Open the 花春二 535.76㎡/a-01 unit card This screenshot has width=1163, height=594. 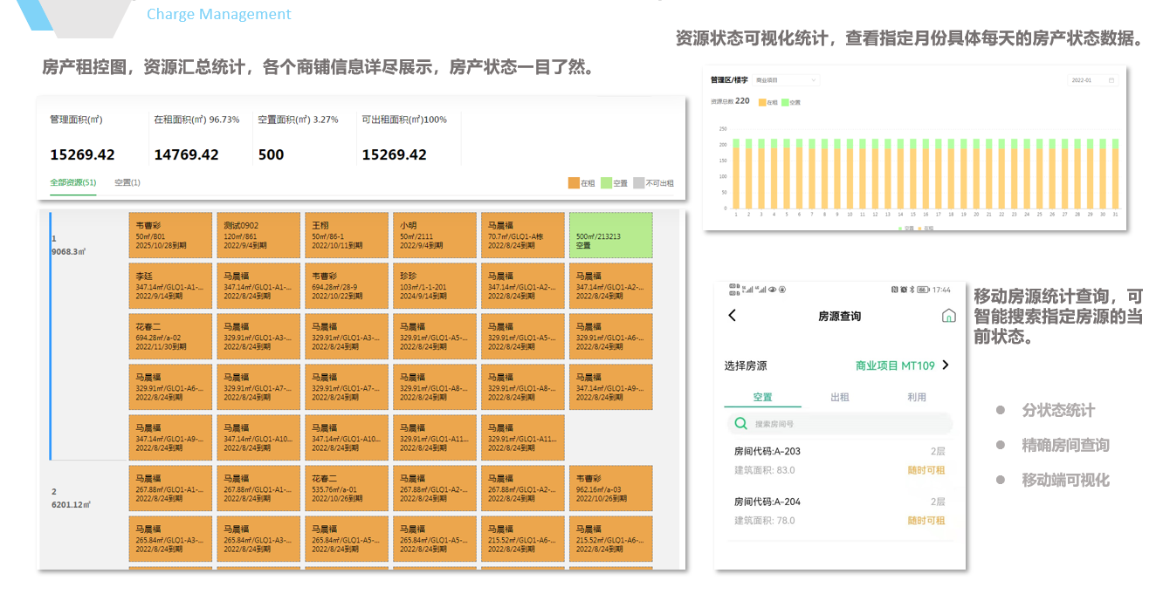347,488
